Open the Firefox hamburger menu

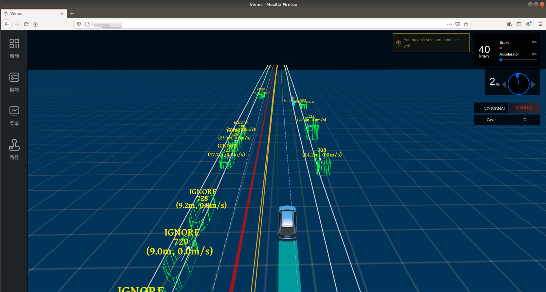[540, 24]
